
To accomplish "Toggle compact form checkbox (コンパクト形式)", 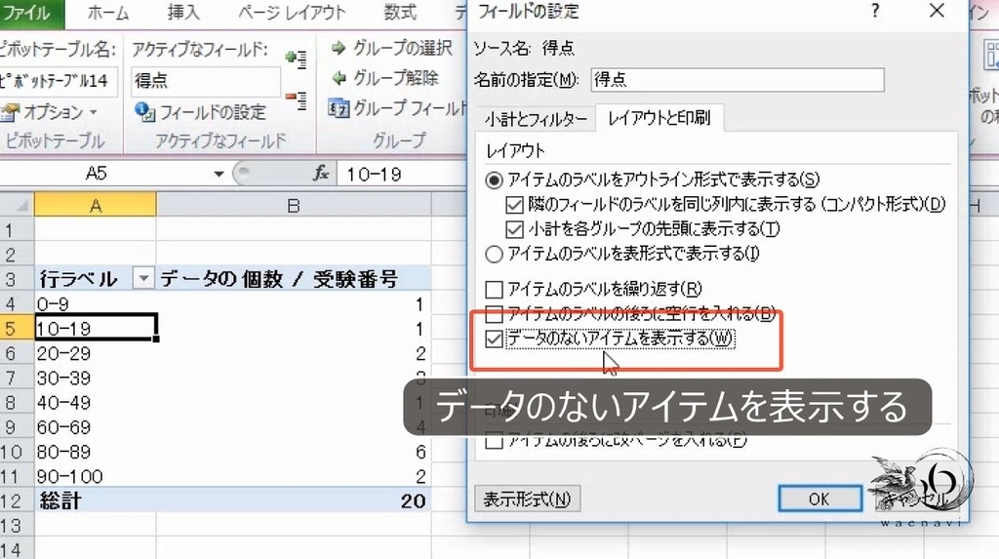I will (x=514, y=205).
